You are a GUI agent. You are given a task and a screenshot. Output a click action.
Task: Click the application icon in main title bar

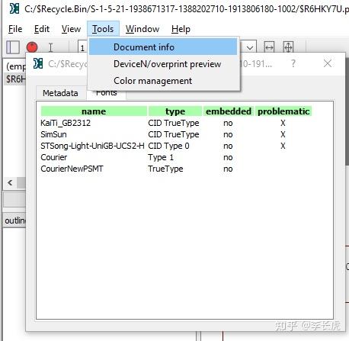click(x=14, y=8)
